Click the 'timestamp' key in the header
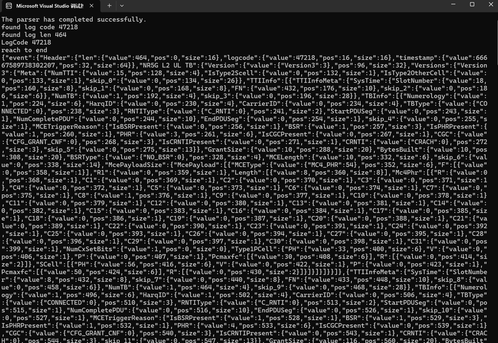Image resolution: width=498 pixels, height=343 pixels. pos(416,58)
